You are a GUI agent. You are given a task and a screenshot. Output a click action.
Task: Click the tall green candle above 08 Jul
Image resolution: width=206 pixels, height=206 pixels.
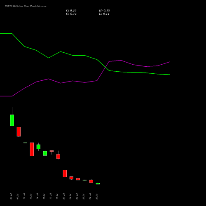[x=12, y=120]
